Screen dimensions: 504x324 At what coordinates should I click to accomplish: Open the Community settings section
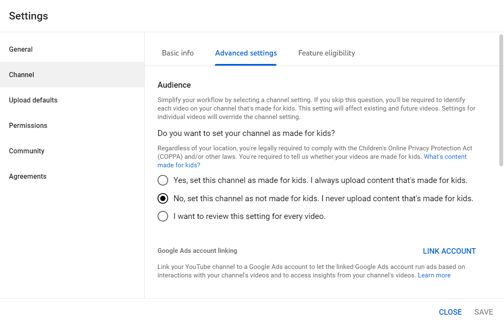[x=72, y=151]
